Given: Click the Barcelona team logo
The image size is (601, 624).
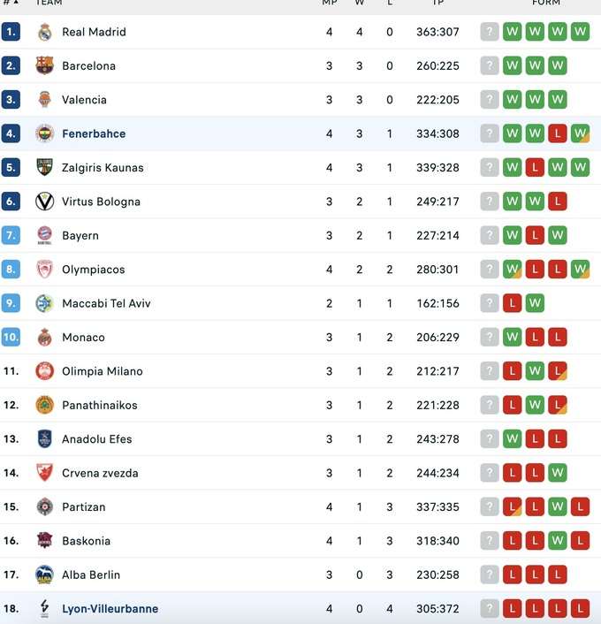Looking at the screenshot, I should tap(44, 65).
